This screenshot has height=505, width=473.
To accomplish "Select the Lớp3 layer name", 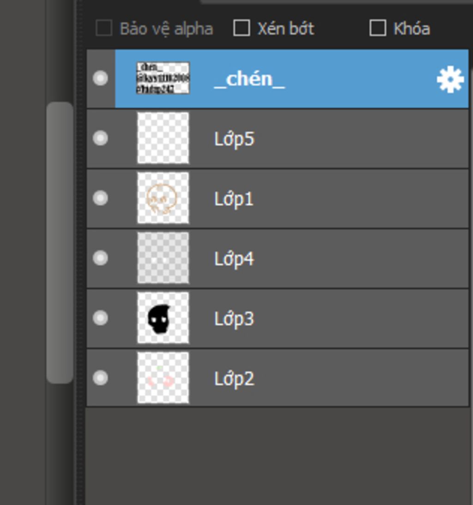I will click(234, 319).
